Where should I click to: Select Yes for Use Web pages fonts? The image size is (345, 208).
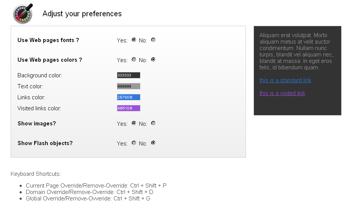click(134, 40)
